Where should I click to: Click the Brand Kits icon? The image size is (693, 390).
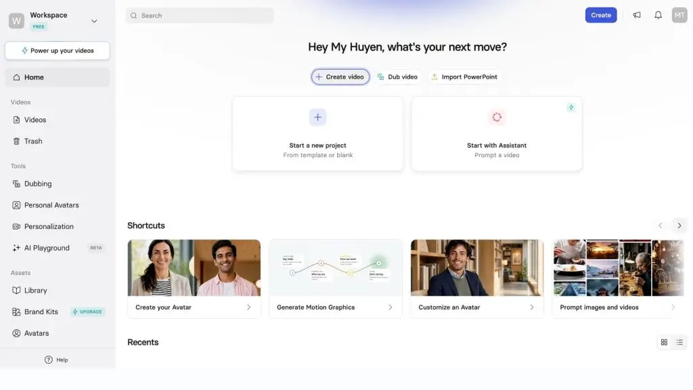click(16, 311)
